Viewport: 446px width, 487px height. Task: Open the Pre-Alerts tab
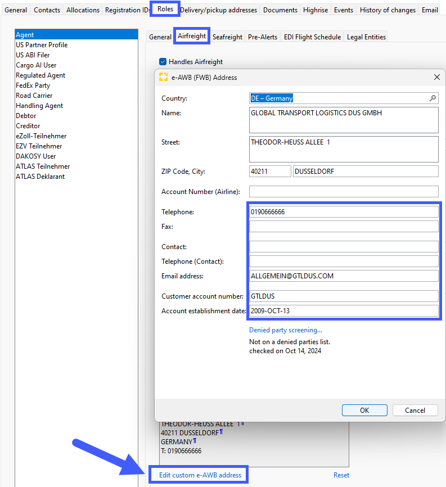[x=263, y=37]
